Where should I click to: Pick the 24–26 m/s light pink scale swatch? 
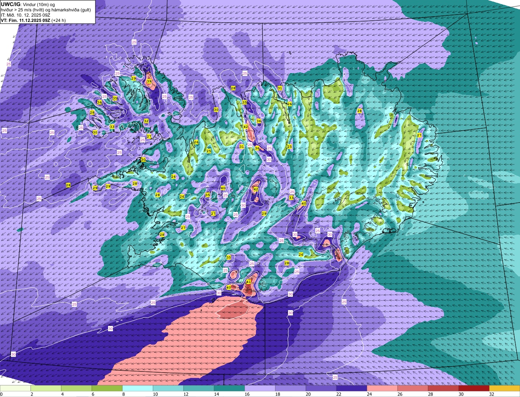[382, 388]
